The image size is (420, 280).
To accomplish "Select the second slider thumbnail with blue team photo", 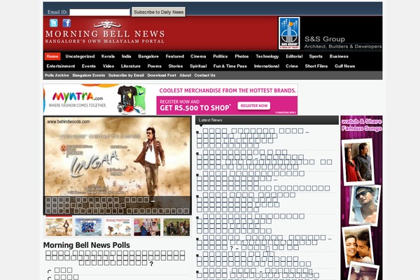I will [x=88, y=227].
